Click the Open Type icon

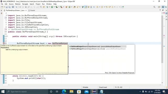coord(75,7)
